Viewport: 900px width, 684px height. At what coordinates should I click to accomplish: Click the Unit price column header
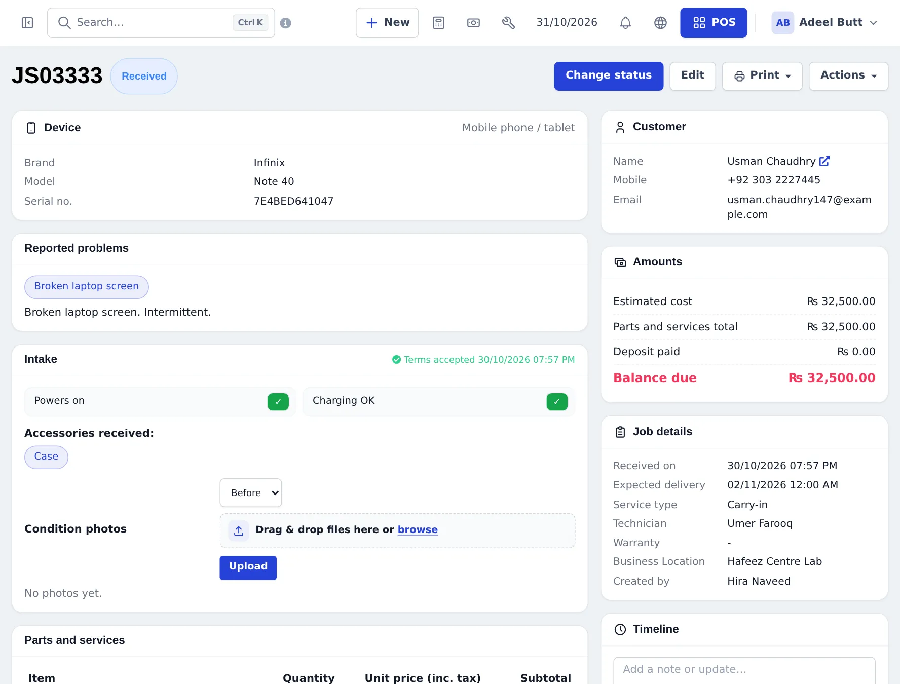tap(423, 678)
